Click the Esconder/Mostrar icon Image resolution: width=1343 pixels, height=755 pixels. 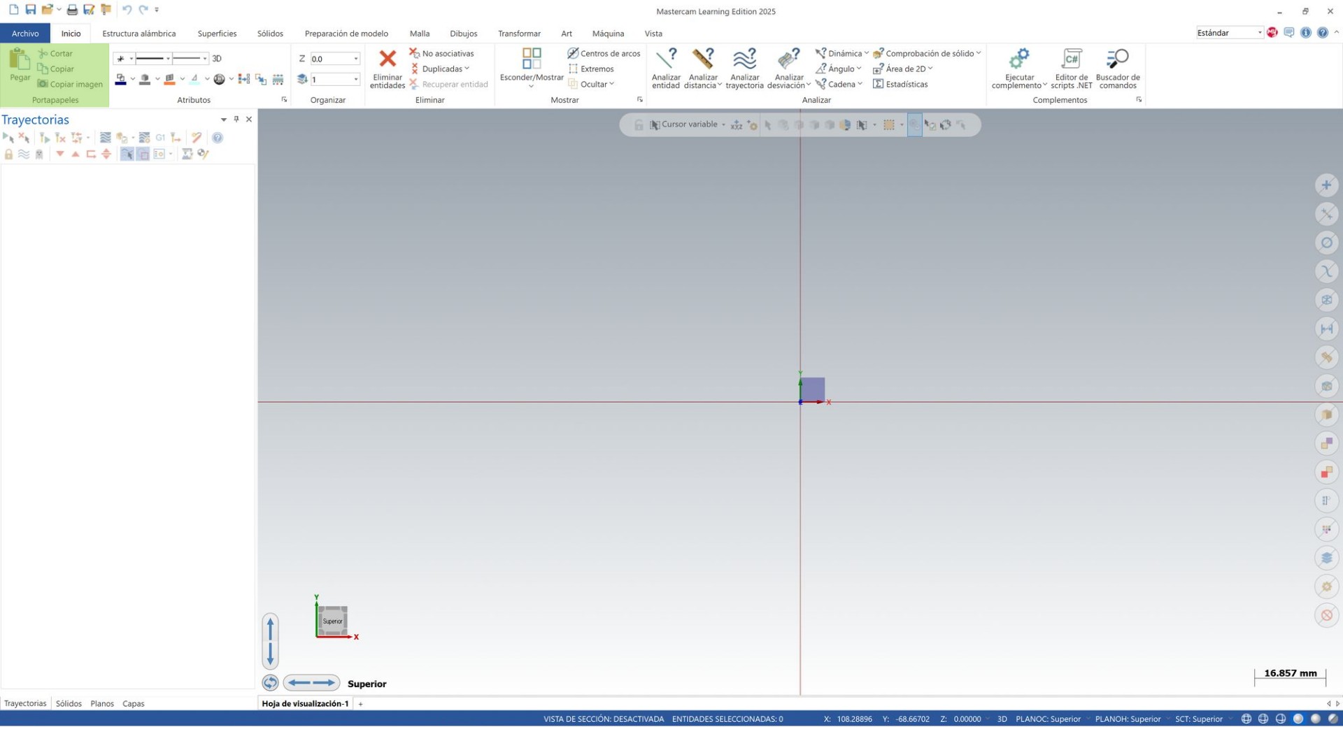coord(532,59)
